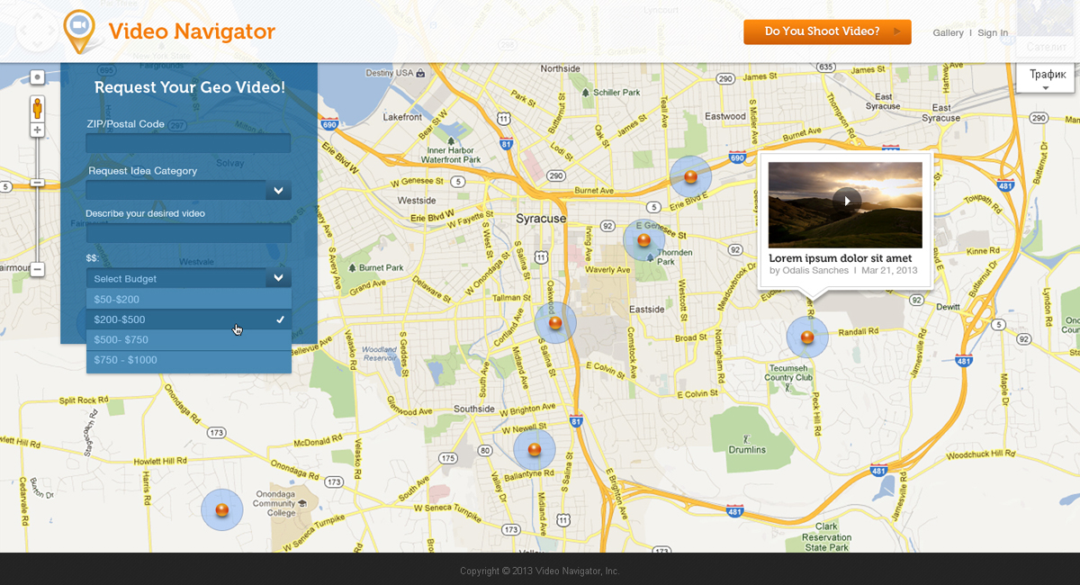1080x585 pixels.
Task: Click the Odalis Sanches author name
Action: [814, 270]
